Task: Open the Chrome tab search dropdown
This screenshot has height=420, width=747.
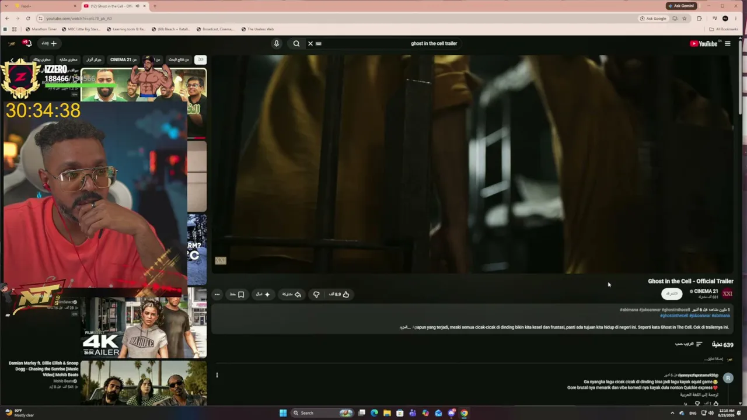Action: pyautogui.click(x=6, y=6)
